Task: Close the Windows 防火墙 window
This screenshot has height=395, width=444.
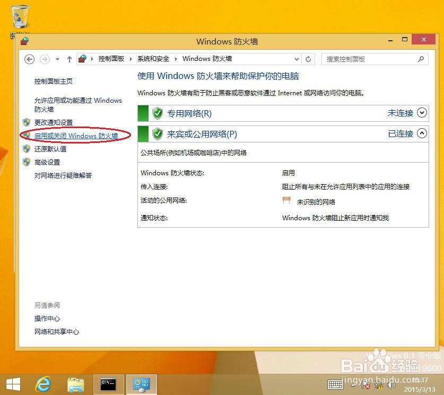Action: pyautogui.click(x=424, y=40)
